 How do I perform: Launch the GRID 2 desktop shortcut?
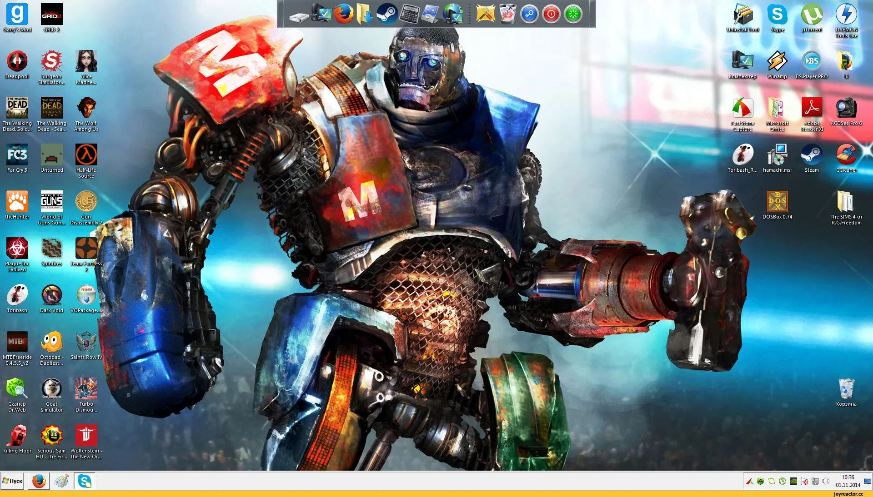click(52, 17)
